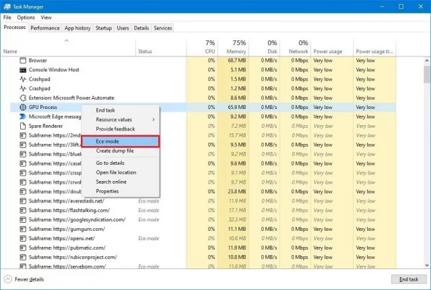Viewport: 431px width, 290px height.
Task: Click the Fewer details arrow icon
Action: click(8, 279)
